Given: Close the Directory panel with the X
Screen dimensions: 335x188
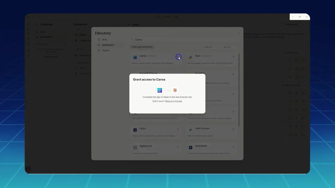Looking at the screenshot, I should 238,33.
